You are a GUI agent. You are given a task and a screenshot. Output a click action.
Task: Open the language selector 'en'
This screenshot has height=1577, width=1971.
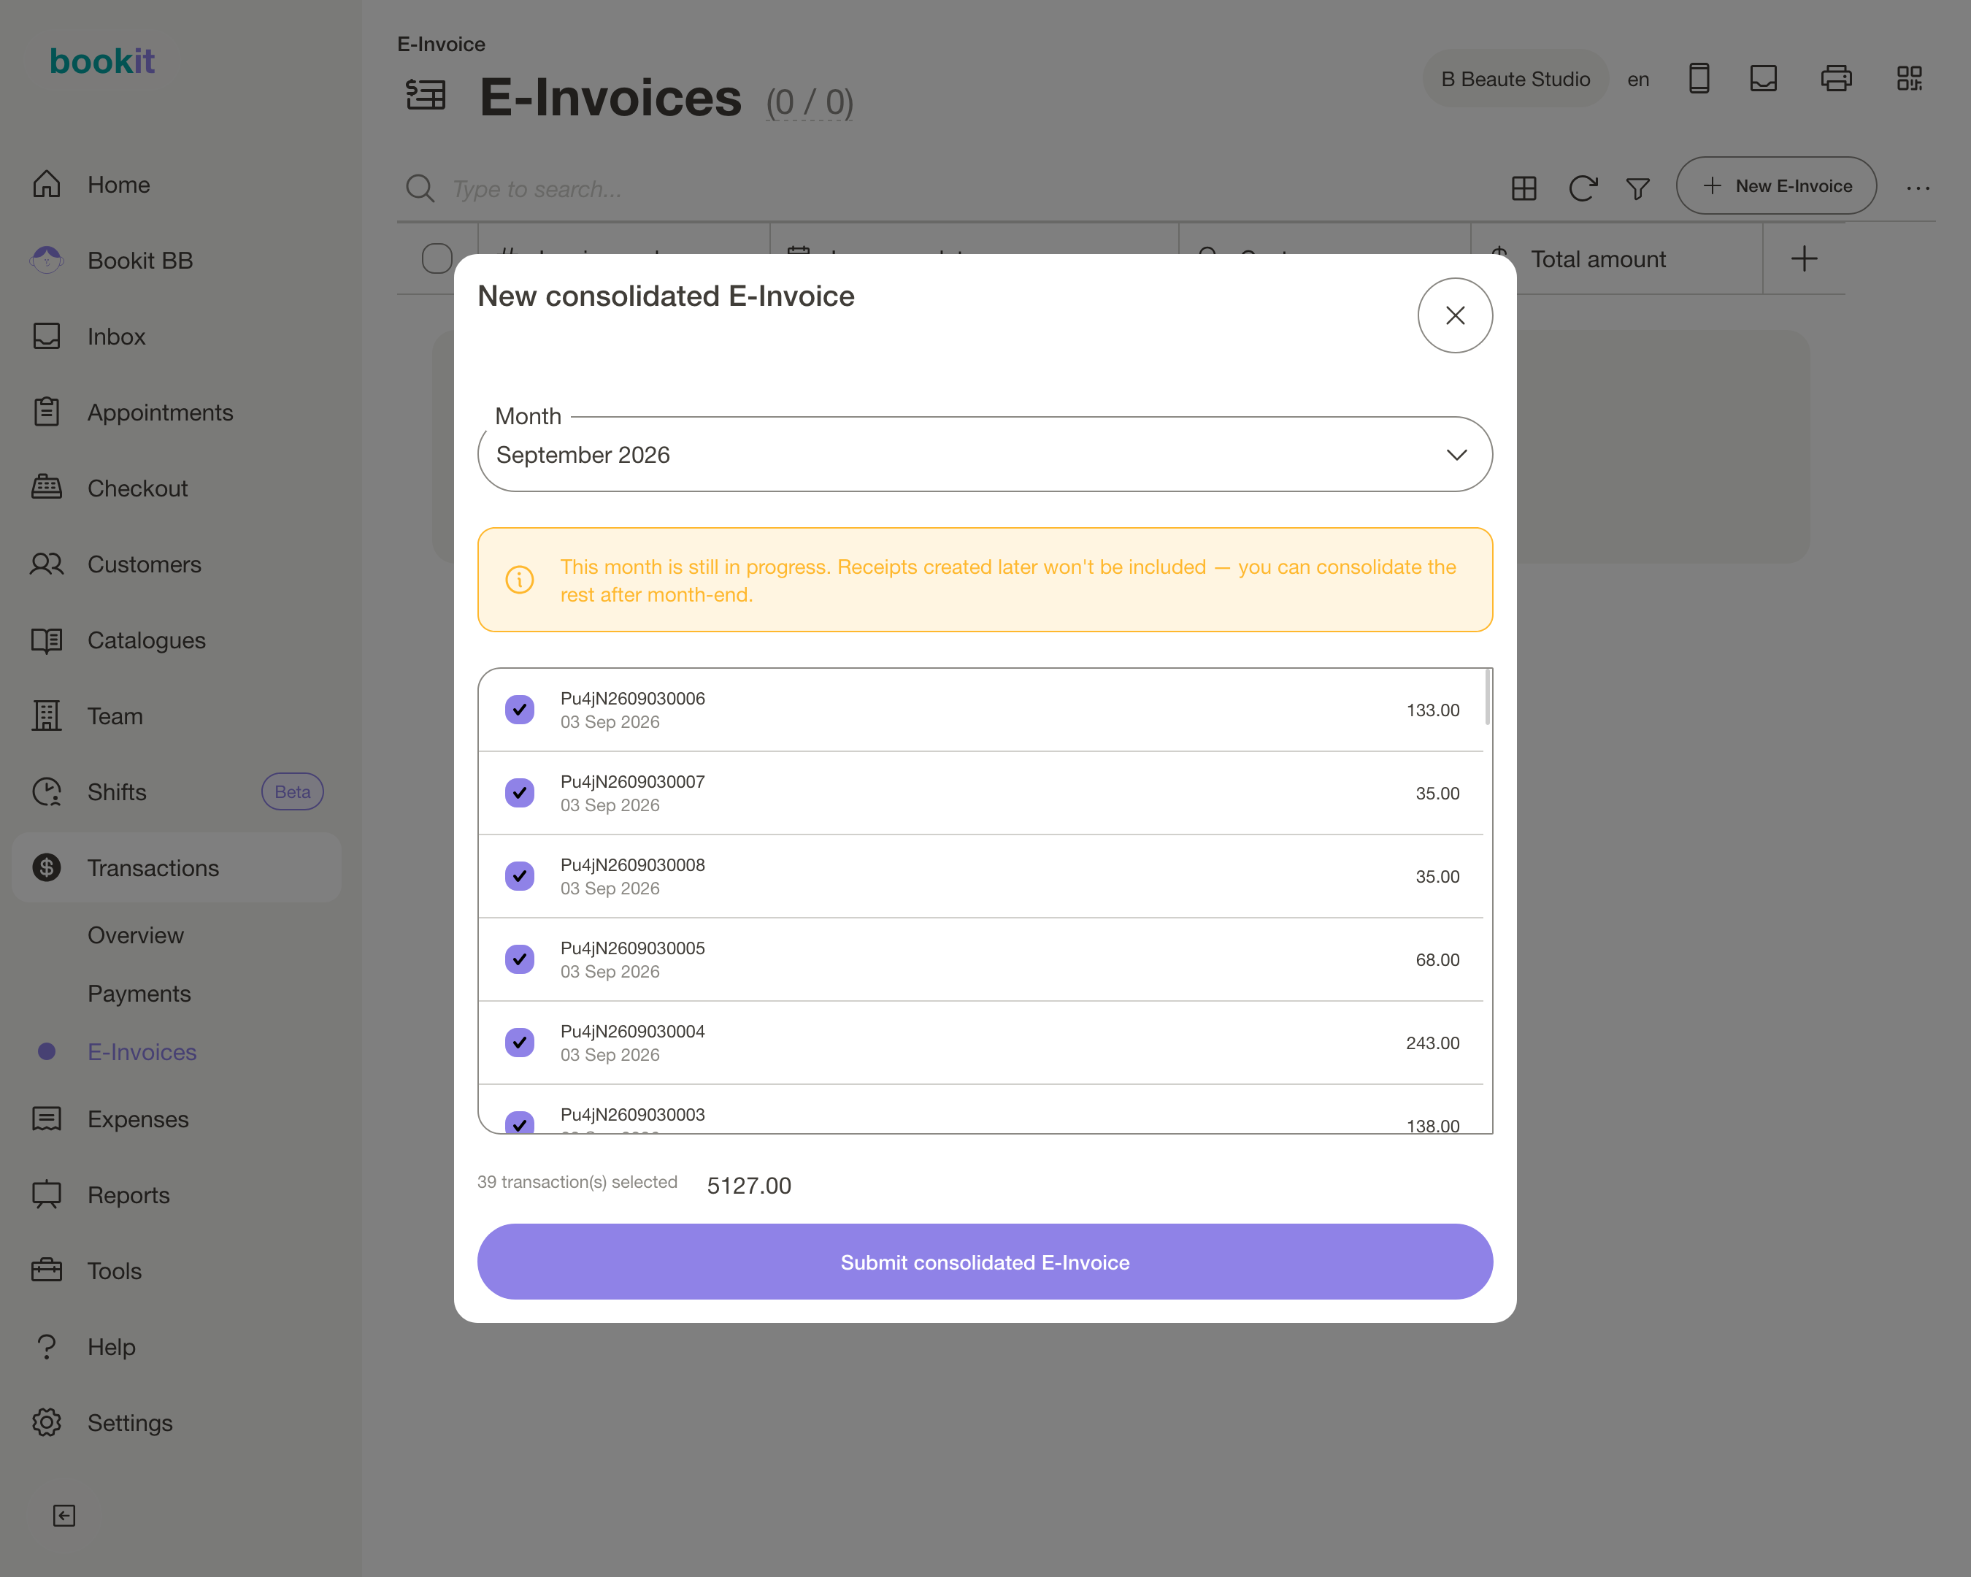pyautogui.click(x=1638, y=80)
